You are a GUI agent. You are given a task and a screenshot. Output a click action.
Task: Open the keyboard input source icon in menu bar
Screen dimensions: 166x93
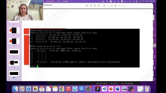122,1
